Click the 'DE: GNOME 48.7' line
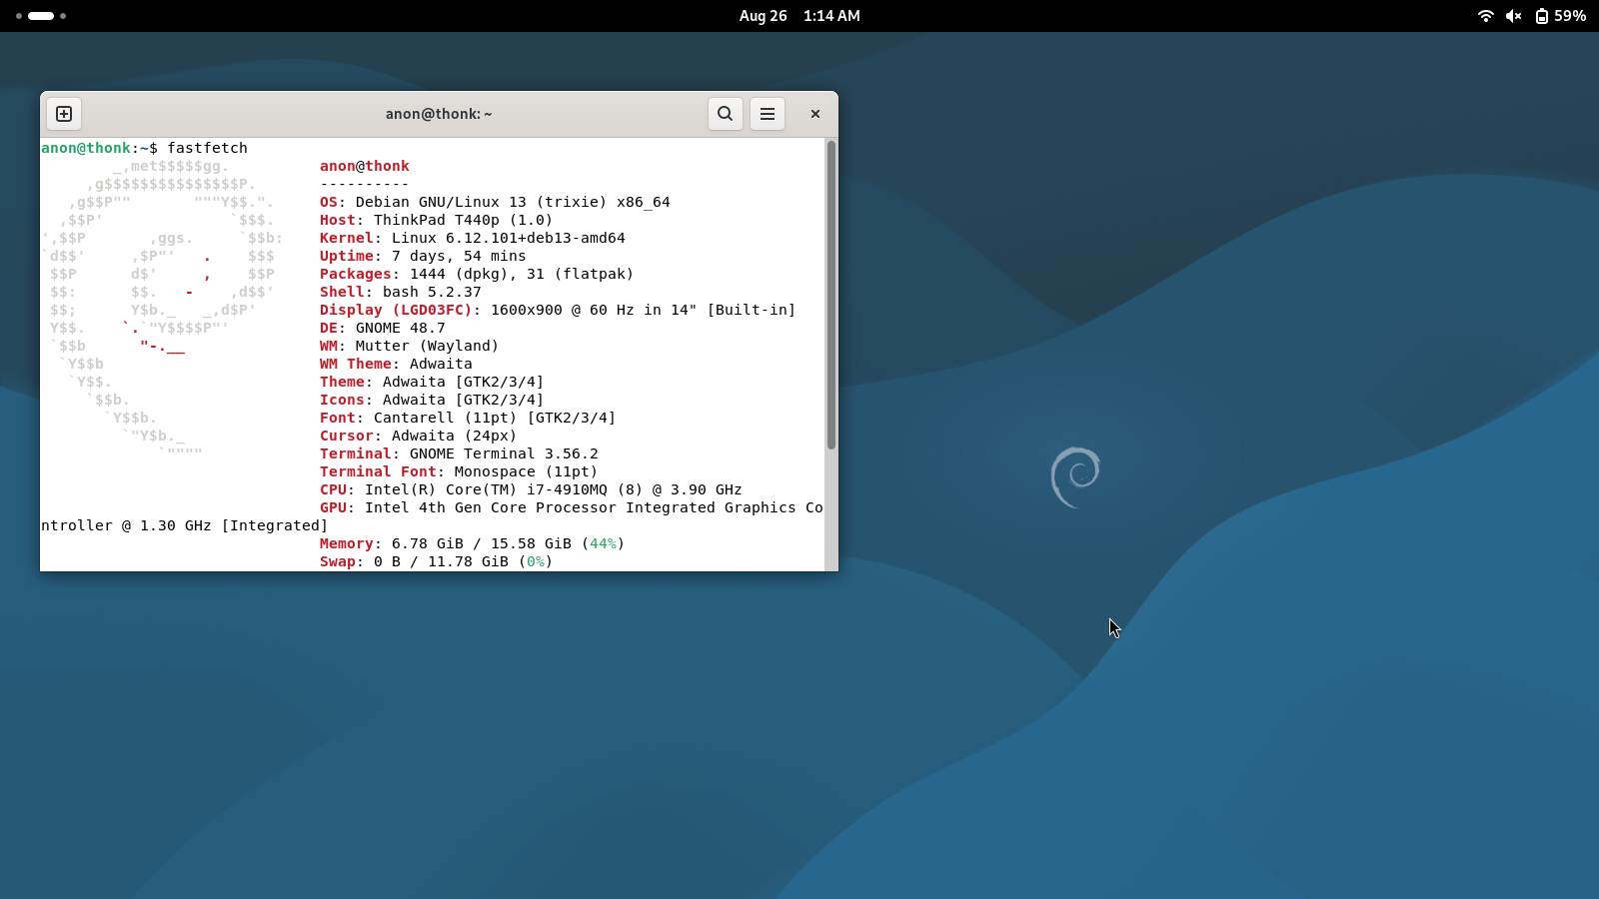 pyautogui.click(x=383, y=328)
